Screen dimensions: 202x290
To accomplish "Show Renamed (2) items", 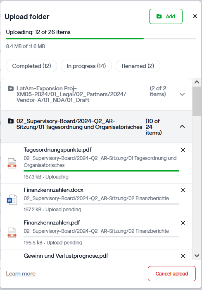I will tap(138, 66).
